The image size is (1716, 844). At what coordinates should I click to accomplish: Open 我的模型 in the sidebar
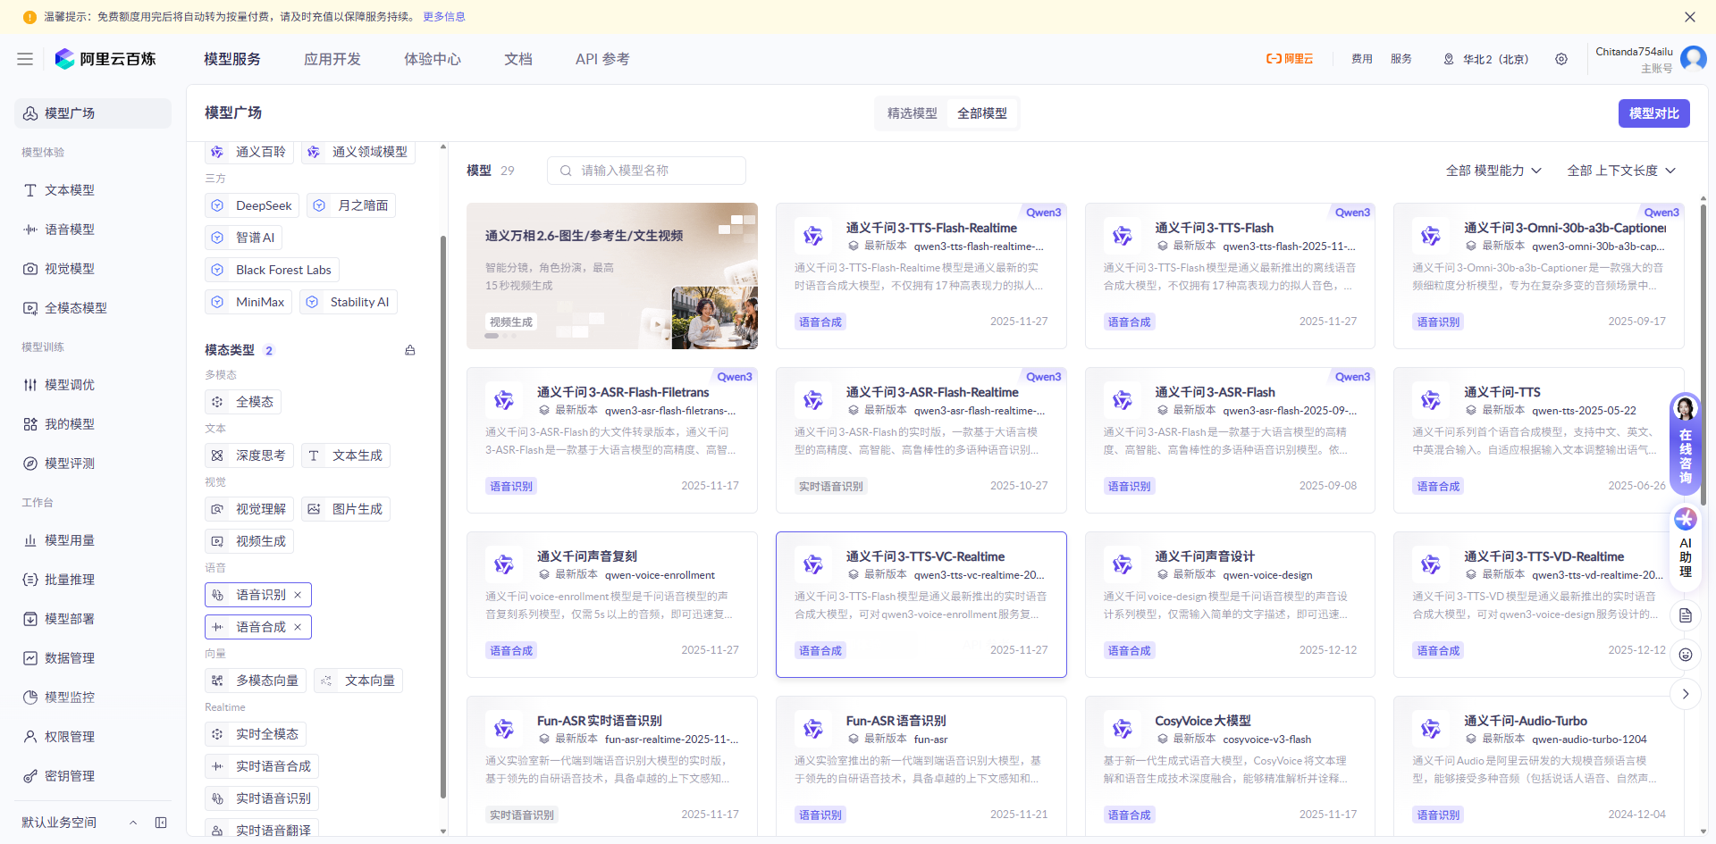coord(93,424)
